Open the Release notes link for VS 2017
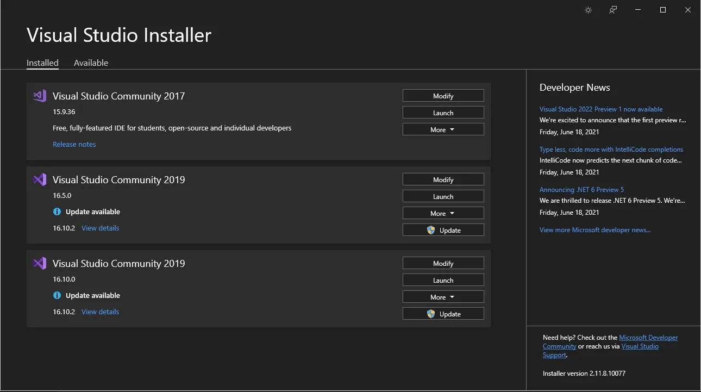701x392 pixels. [x=74, y=144]
